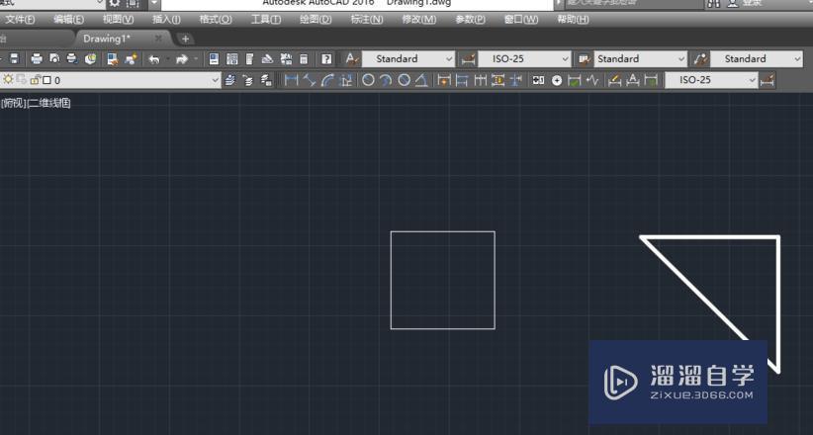Open the text style Standard dropdown
Image resolution: width=813 pixels, height=435 pixels.
pyautogui.click(x=449, y=59)
